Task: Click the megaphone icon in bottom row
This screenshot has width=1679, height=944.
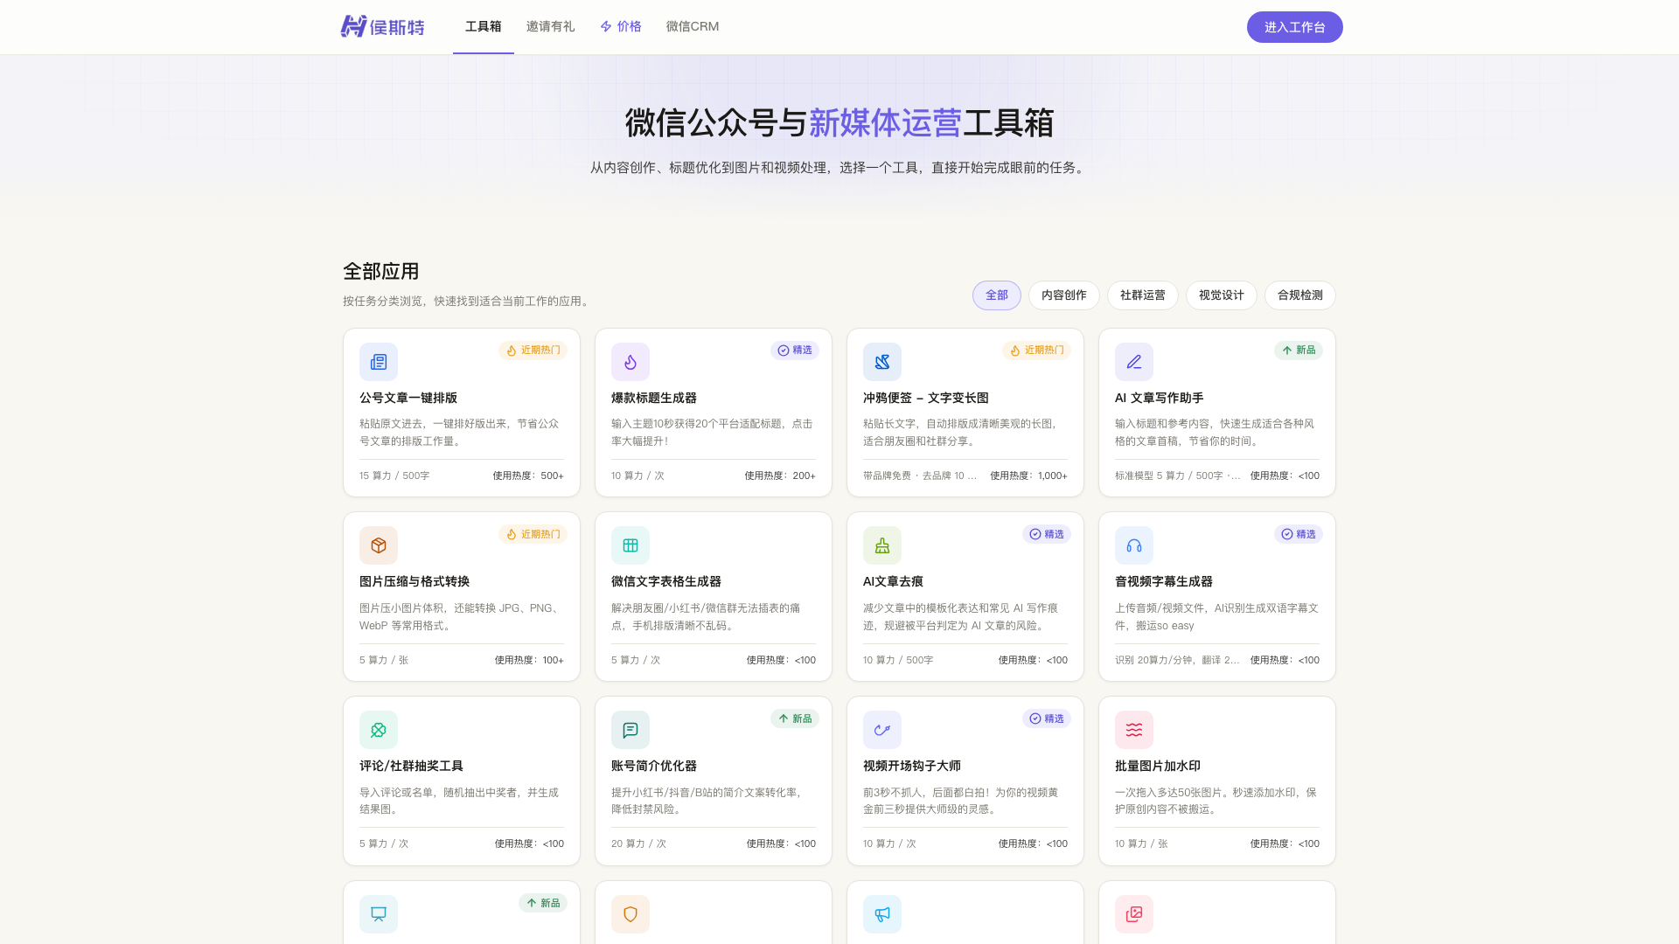Action: click(882, 914)
